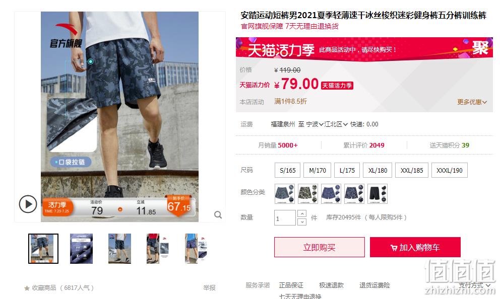Open the 江北区 district dropdown
The height and width of the screenshot is (299, 500).
(336, 124)
